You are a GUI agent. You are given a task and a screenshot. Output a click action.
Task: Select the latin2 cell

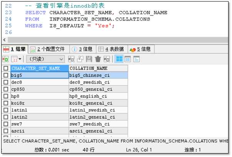(x=40, y=117)
